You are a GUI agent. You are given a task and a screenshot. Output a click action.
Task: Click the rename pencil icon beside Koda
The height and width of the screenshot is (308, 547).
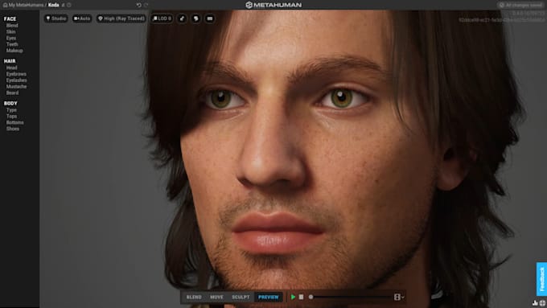pos(63,5)
